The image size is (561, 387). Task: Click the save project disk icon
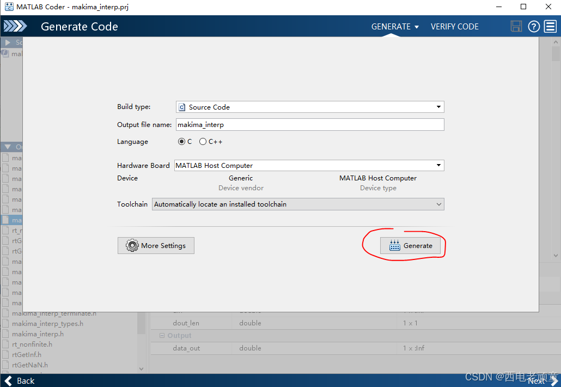(x=516, y=27)
